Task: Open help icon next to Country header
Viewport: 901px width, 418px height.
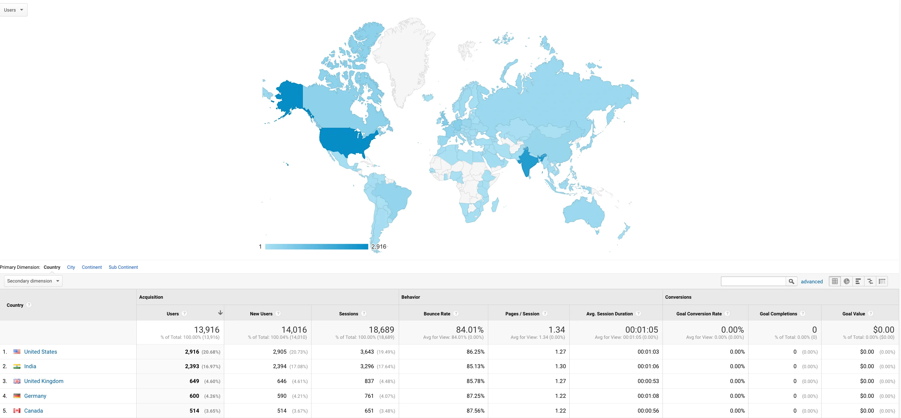Action: tap(29, 305)
